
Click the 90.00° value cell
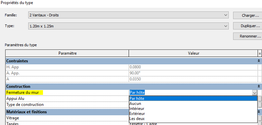(193, 73)
